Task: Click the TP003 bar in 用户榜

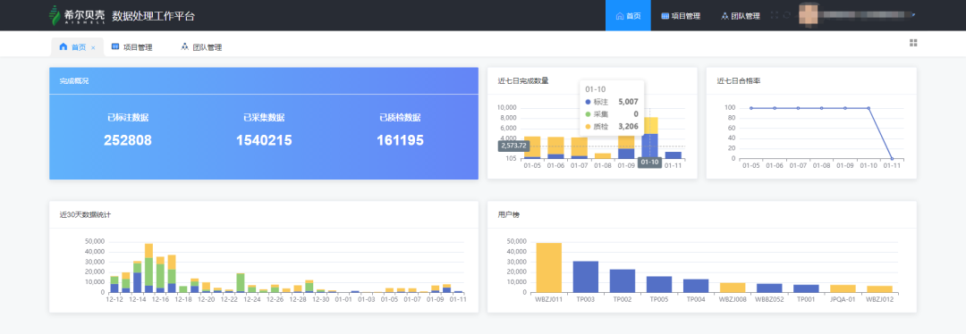Action: pos(585,277)
